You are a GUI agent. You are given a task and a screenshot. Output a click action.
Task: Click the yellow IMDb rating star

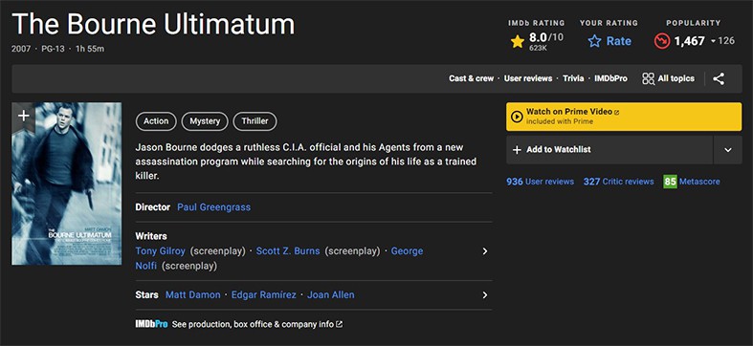coord(518,42)
